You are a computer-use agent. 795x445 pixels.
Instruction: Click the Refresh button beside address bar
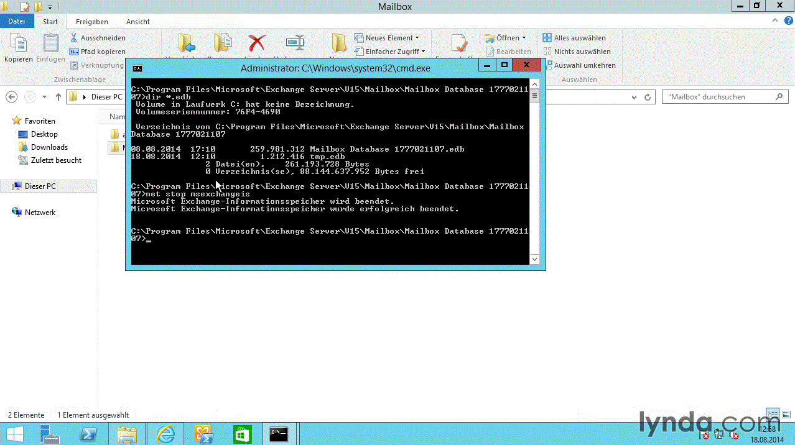(x=648, y=98)
